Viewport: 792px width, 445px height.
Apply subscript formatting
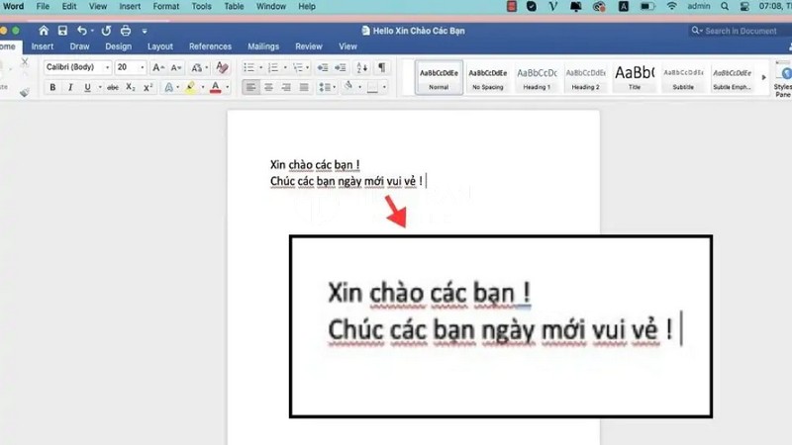coord(131,87)
